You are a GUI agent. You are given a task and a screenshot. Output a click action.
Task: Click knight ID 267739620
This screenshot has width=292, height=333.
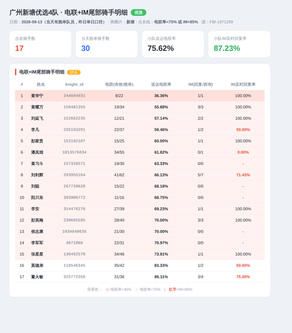[x=74, y=186]
